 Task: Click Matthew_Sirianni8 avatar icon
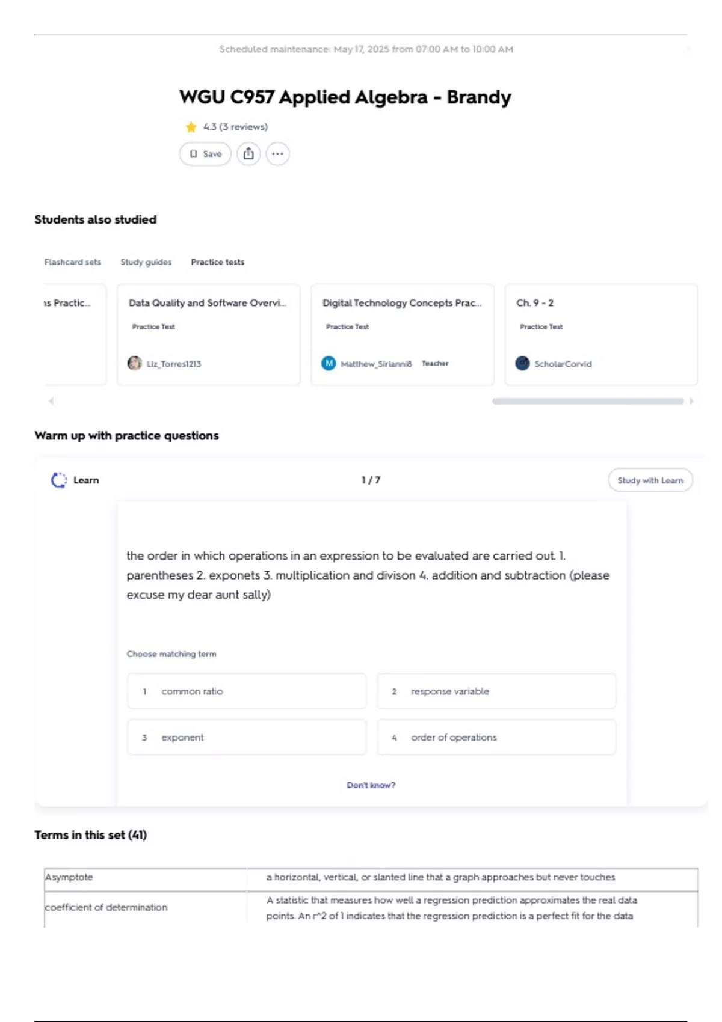click(x=329, y=363)
